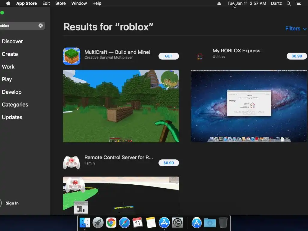Click Sign In at bottom of sidebar
308x231 pixels.
[12, 203]
